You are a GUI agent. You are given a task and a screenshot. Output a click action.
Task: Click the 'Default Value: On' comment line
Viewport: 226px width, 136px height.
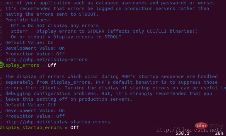(29, 42)
